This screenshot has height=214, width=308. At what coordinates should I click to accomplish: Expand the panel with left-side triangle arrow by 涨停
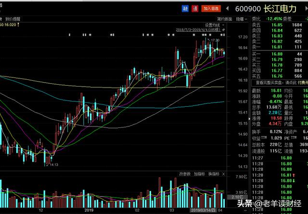249,119
